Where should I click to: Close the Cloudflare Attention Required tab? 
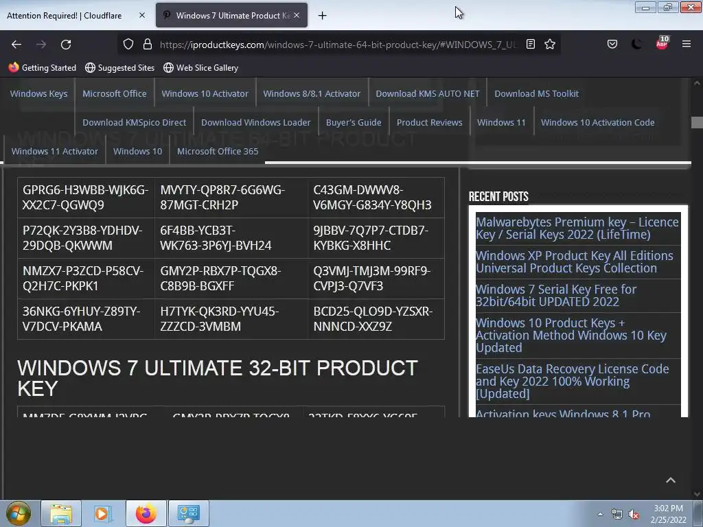[142, 15]
